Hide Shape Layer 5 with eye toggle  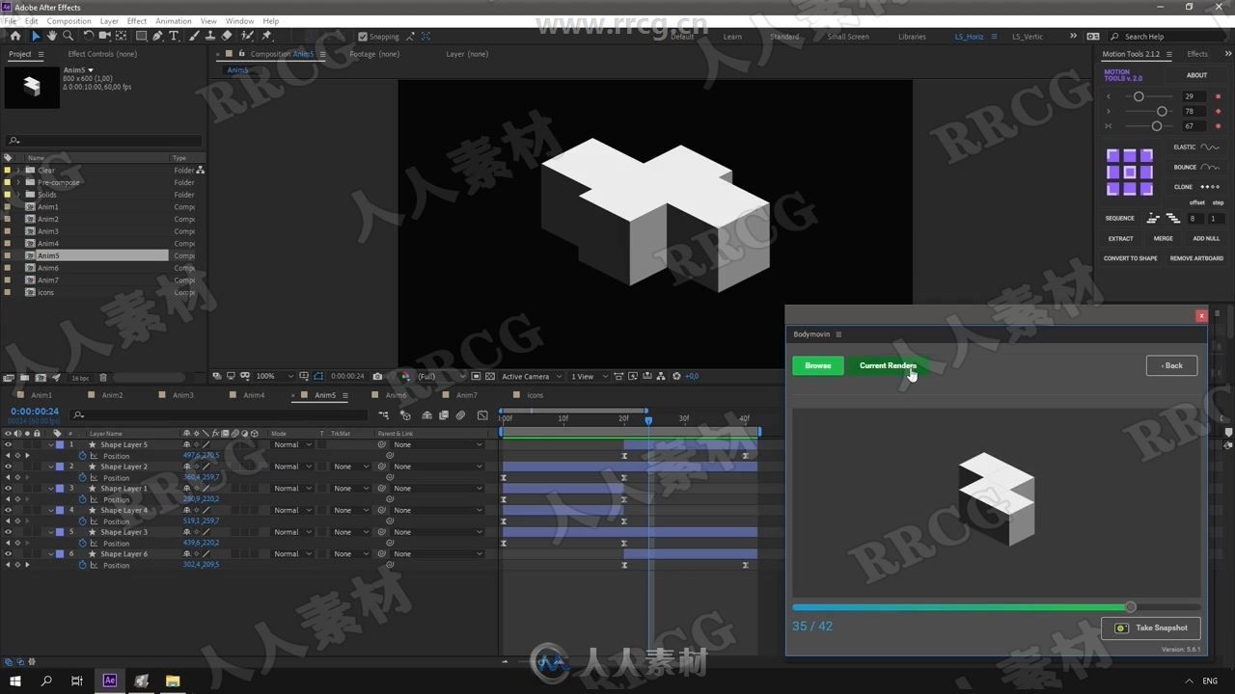[x=8, y=444]
